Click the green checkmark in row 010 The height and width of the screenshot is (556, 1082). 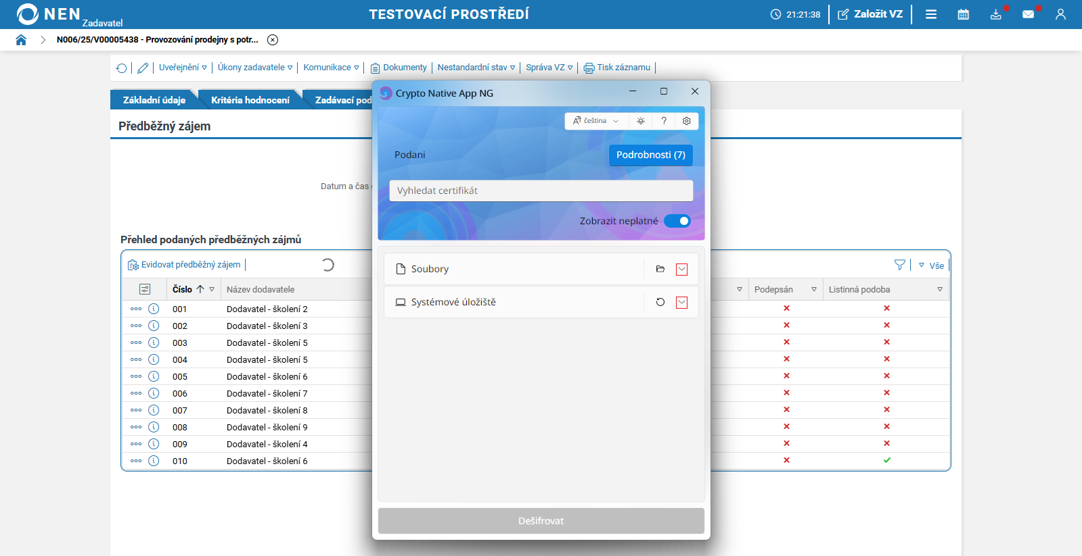point(886,460)
